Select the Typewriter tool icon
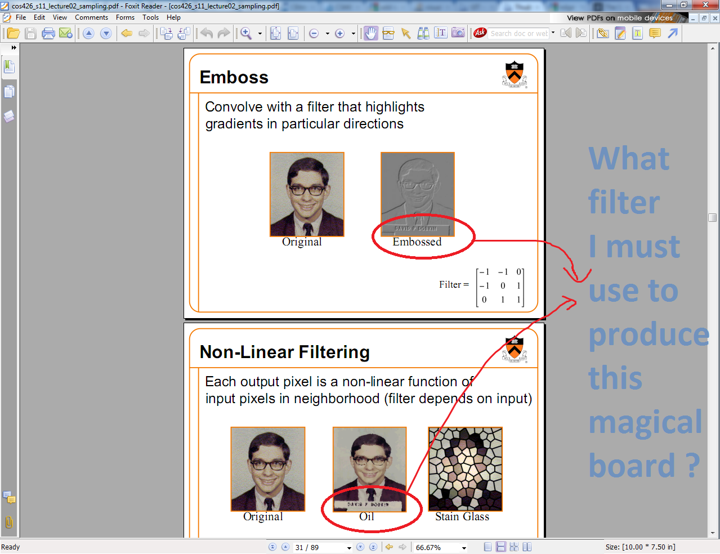Image resolution: width=720 pixels, height=554 pixels. tap(637, 34)
